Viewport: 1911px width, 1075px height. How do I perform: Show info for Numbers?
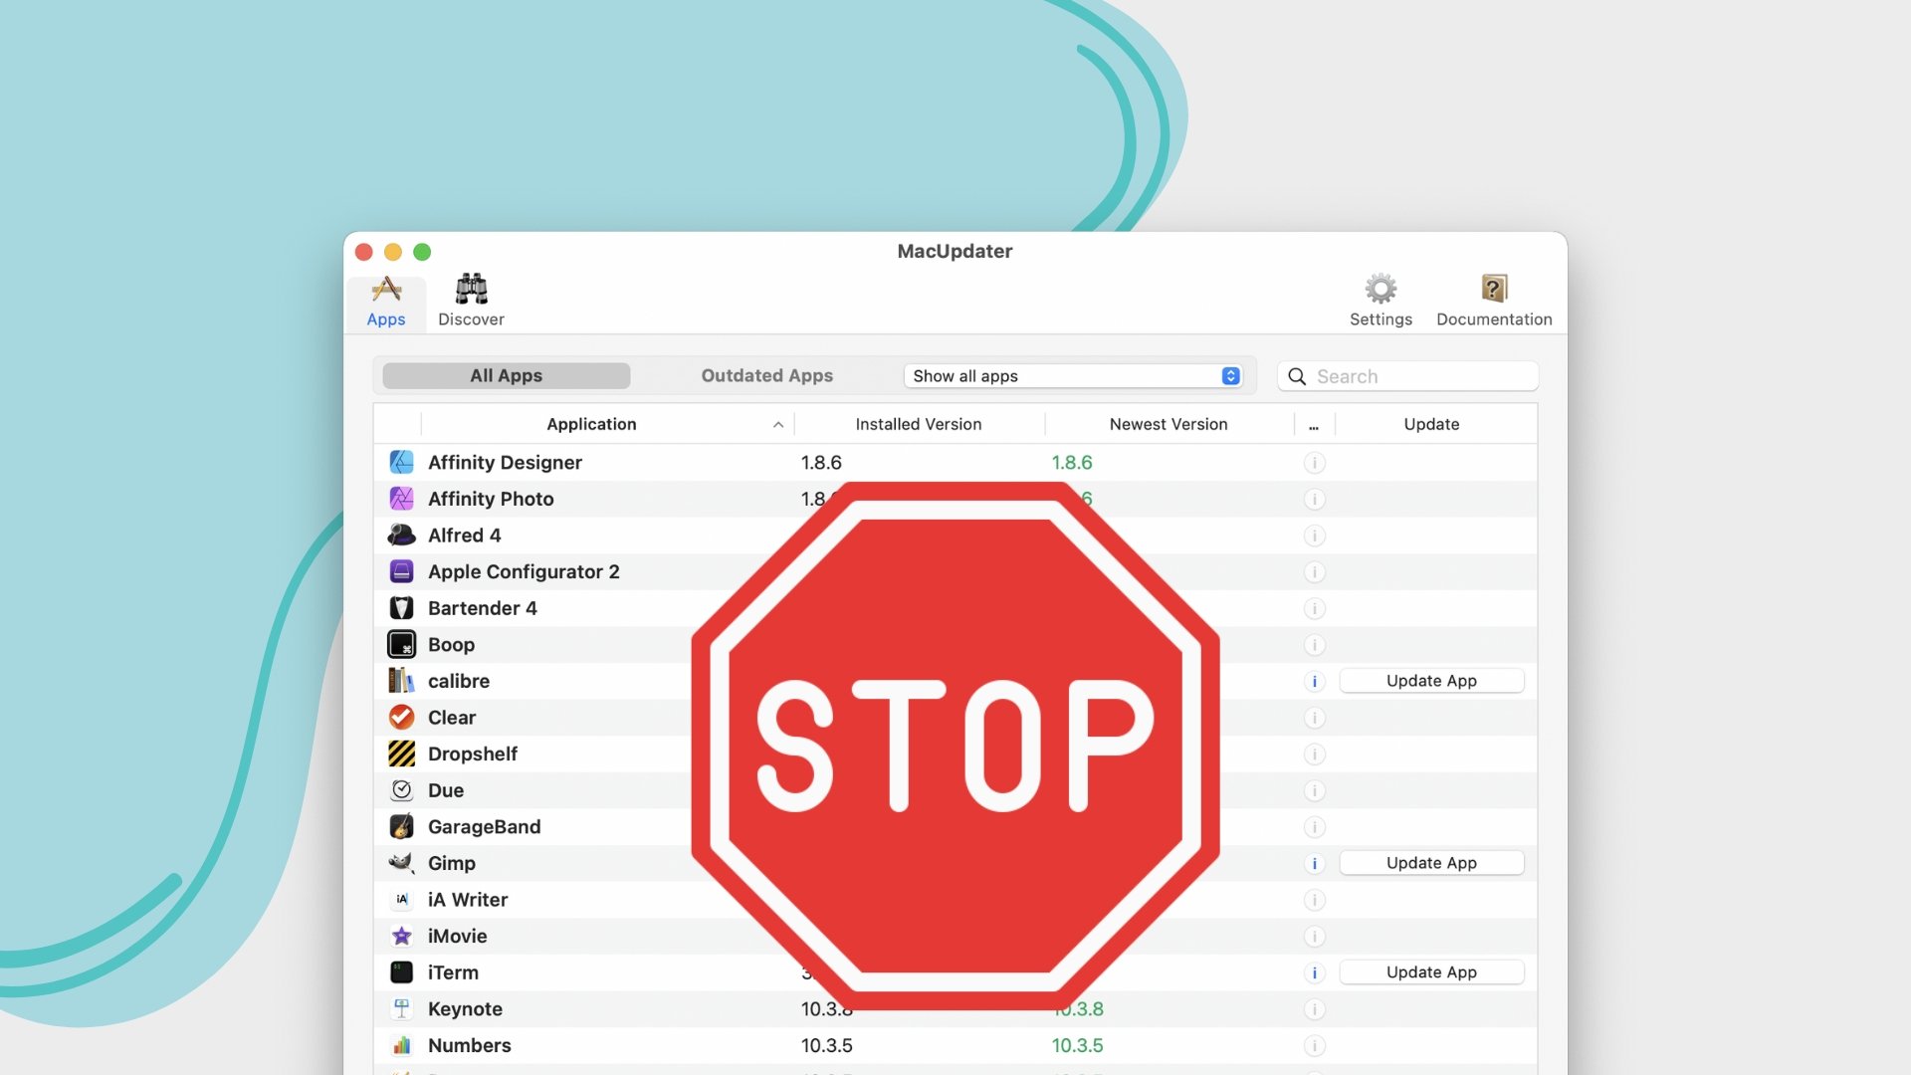tap(1314, 1046)
